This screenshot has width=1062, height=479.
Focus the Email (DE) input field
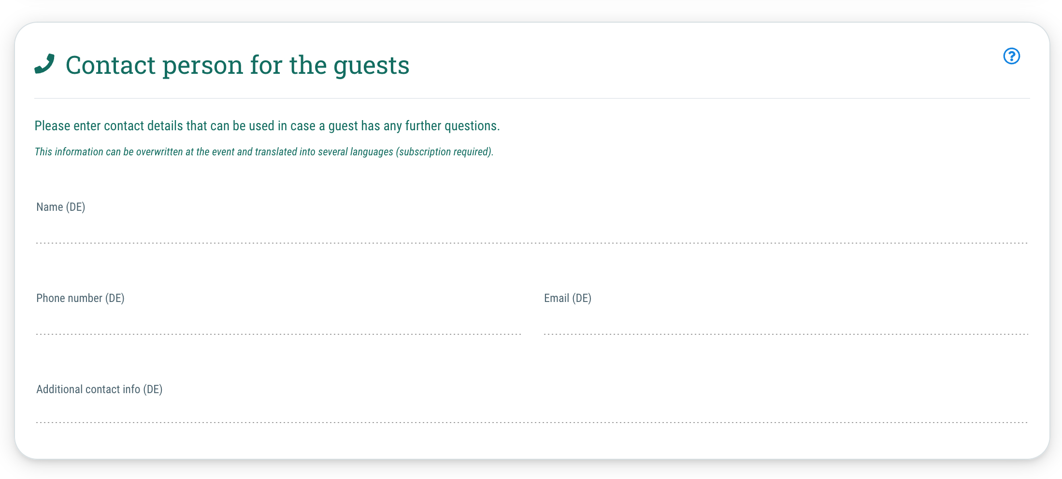[x=786, y=322]
